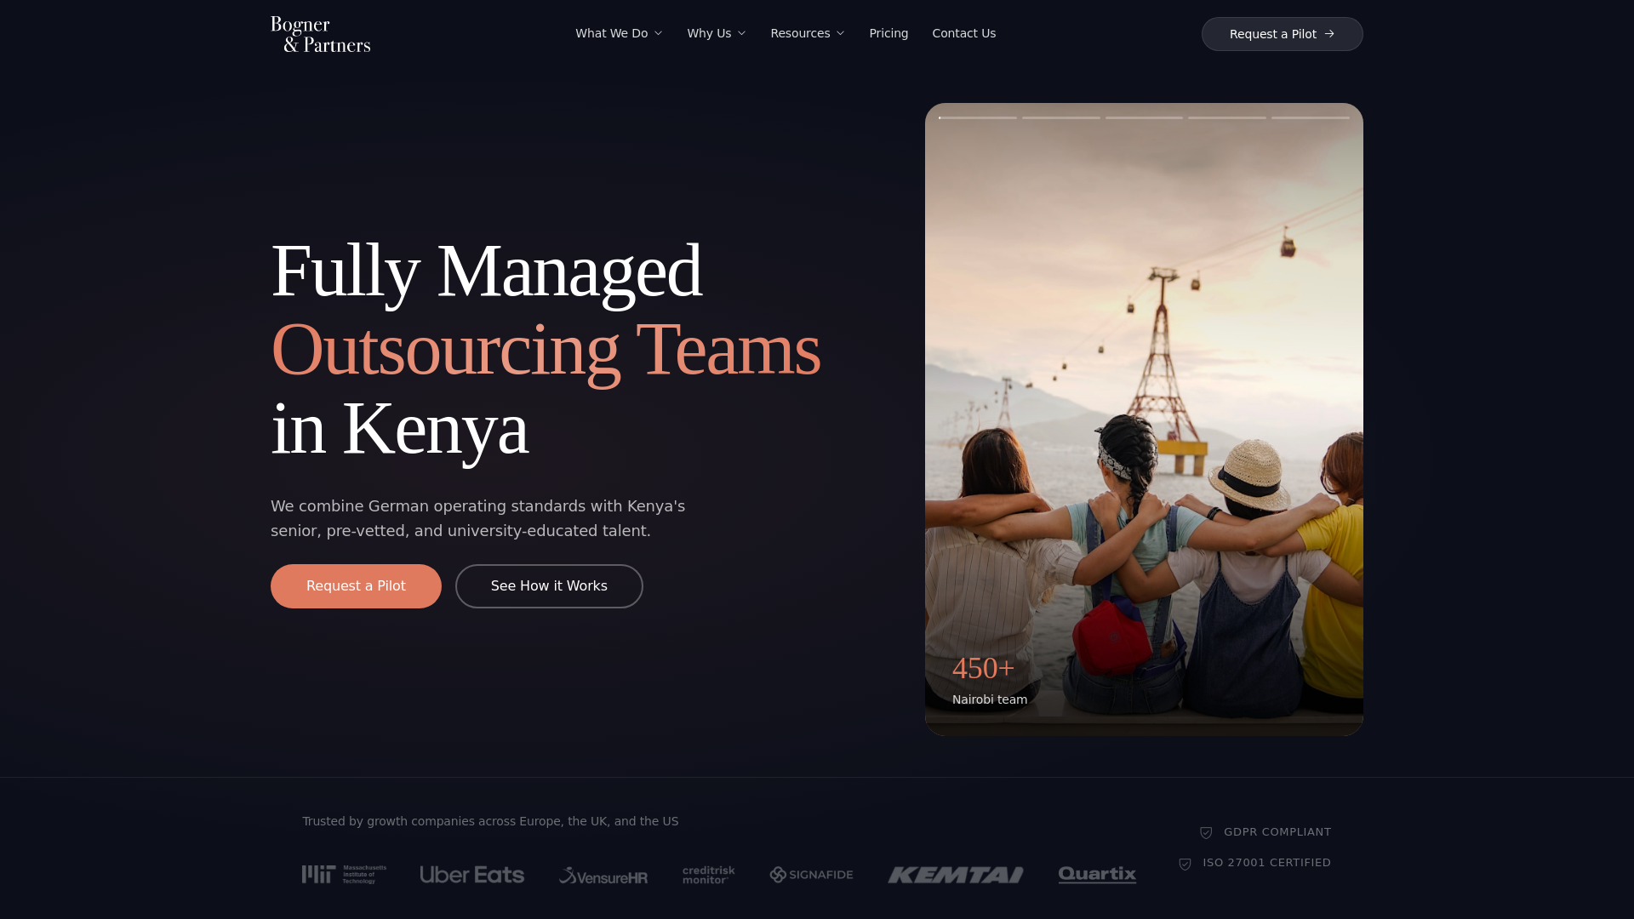Click the GDPR COMPLIANT text
The width and height of the screenshot is (1634, 919).
pos(1277,832)
